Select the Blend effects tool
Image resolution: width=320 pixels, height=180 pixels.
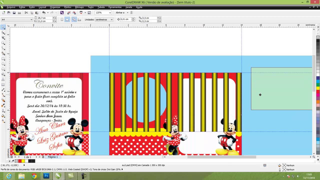tap(3, 100)
